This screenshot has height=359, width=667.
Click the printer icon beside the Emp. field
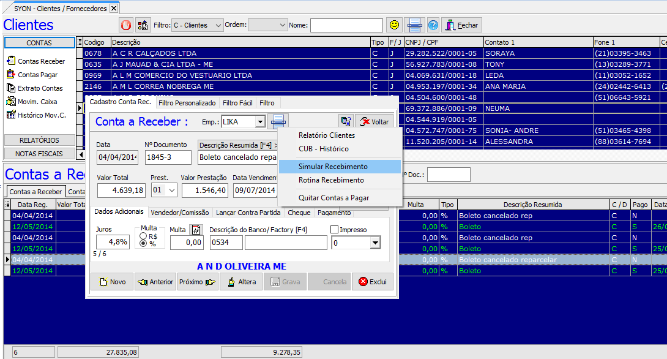pos(278,122)
